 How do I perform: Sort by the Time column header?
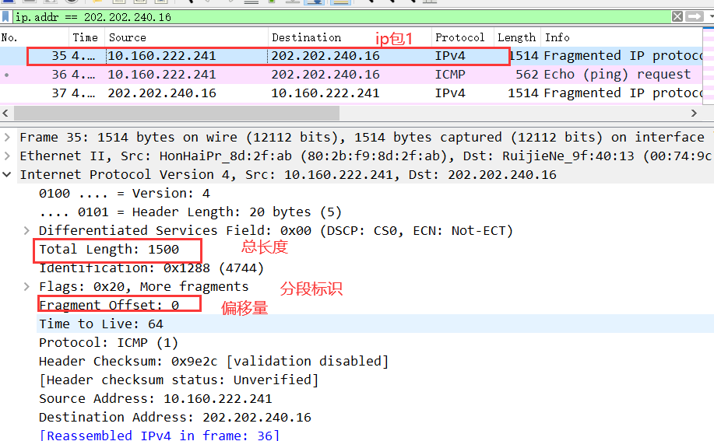[85, 37]
